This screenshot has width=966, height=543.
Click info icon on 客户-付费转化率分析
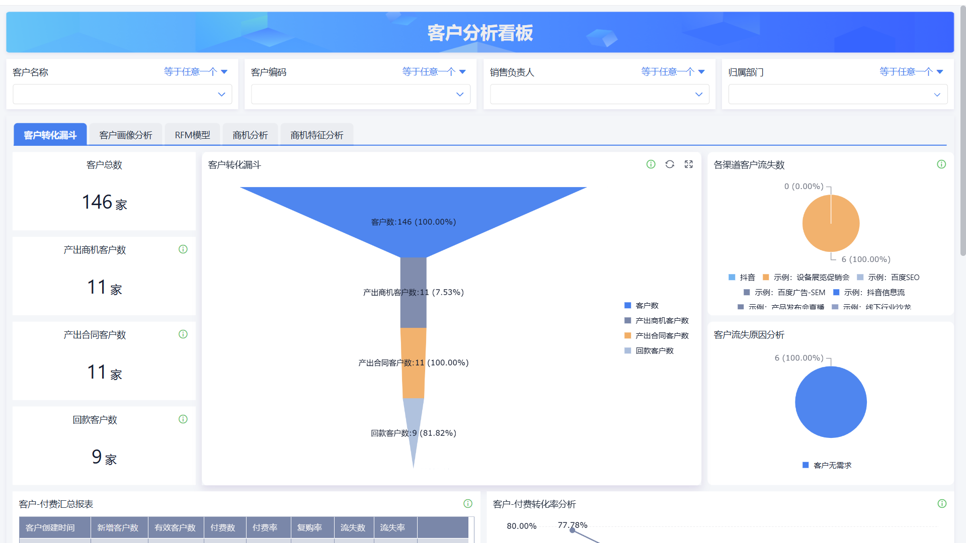tap(942, 504)
